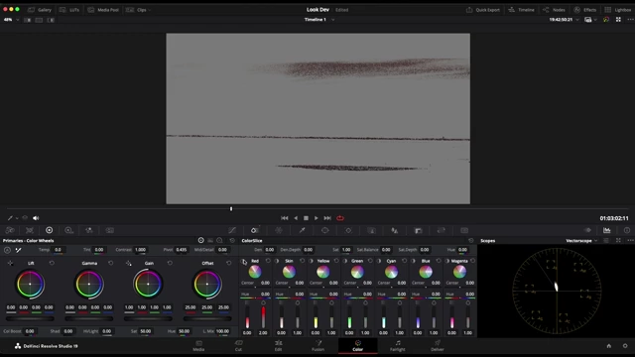The width and height of the screenshot is (635, 357).
Task: Switch to the Fusion page tab
Action: pyautogui.click(x=317, y=346)
